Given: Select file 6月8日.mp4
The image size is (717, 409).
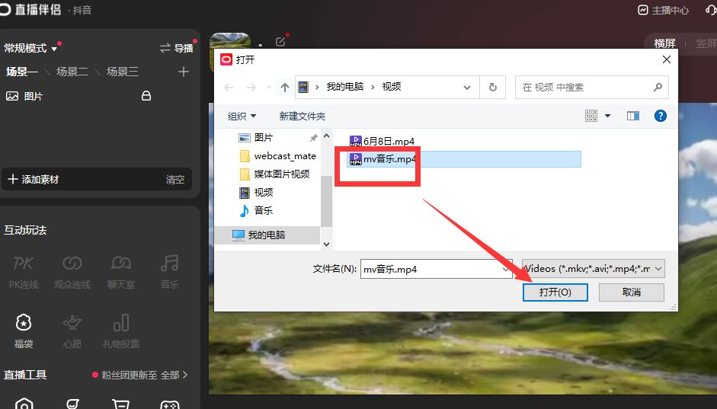Looking at the screenshot, I should pyautogui.click(x=382, y=141).
